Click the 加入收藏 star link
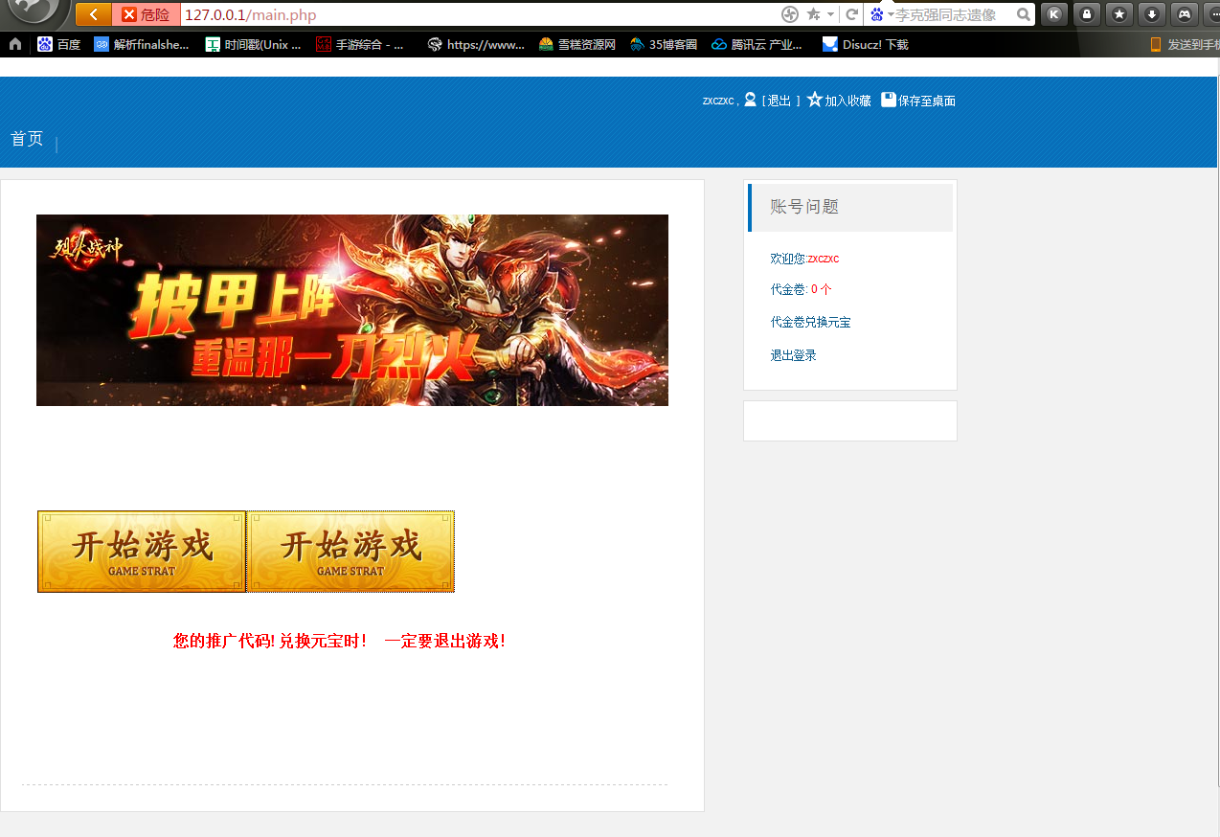Screen dimensions: 1220x837 tap(839, 101)
